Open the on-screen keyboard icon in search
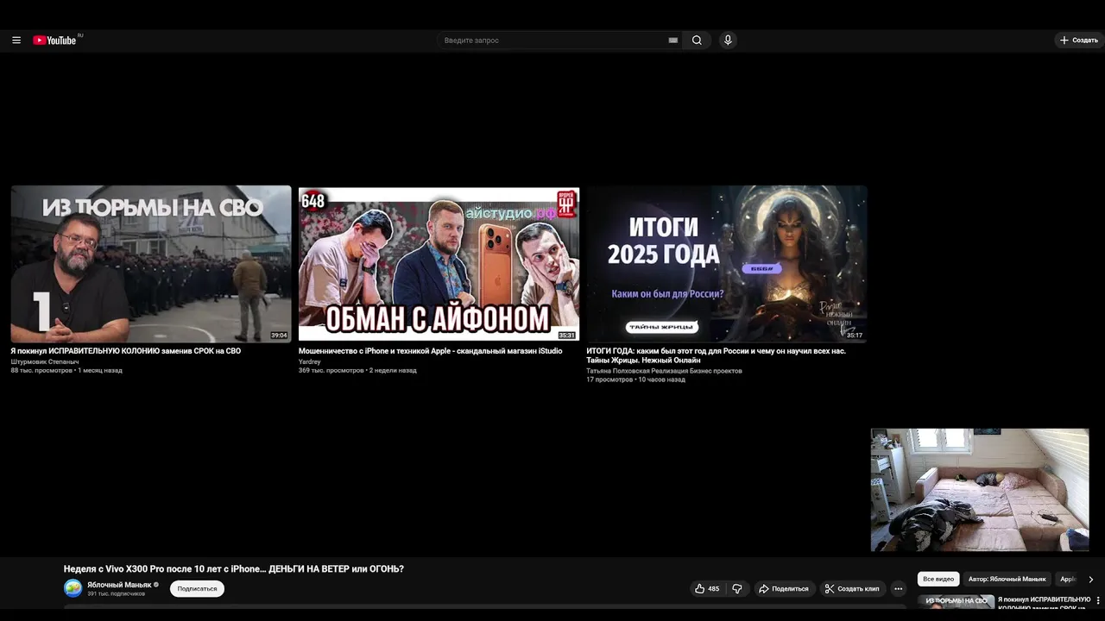 click(673, 41)
